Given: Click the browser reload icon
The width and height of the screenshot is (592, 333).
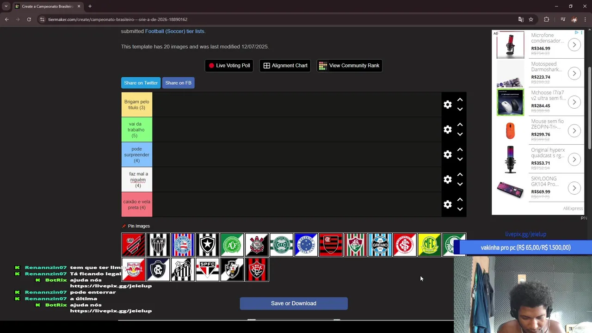Looking at the screenshot, I should pos(29,19).
